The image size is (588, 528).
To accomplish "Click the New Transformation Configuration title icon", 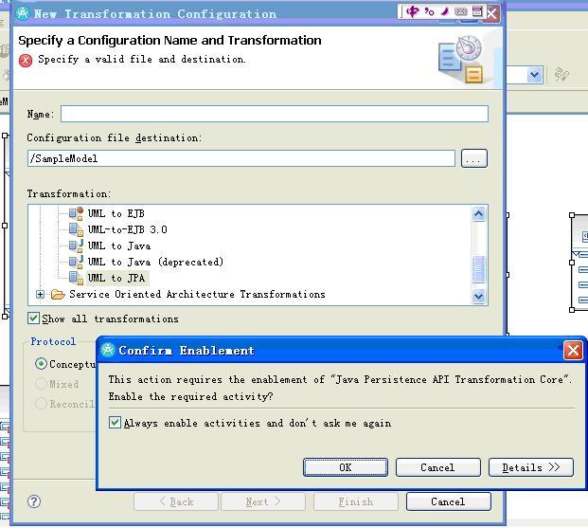I will (23, 14).
